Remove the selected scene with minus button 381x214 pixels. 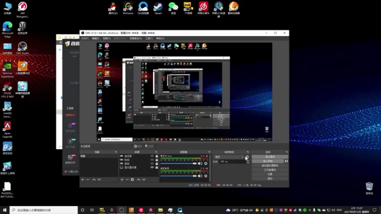88,180
